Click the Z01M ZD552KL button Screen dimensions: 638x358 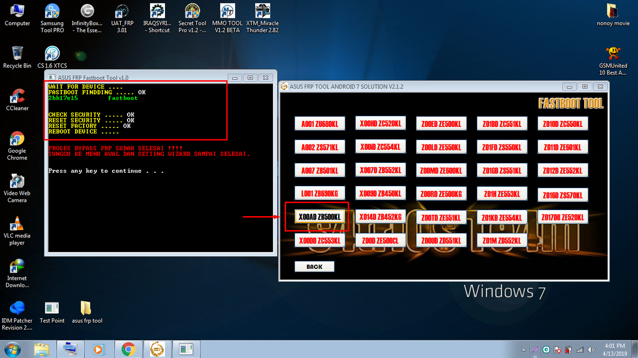point(502,240)
